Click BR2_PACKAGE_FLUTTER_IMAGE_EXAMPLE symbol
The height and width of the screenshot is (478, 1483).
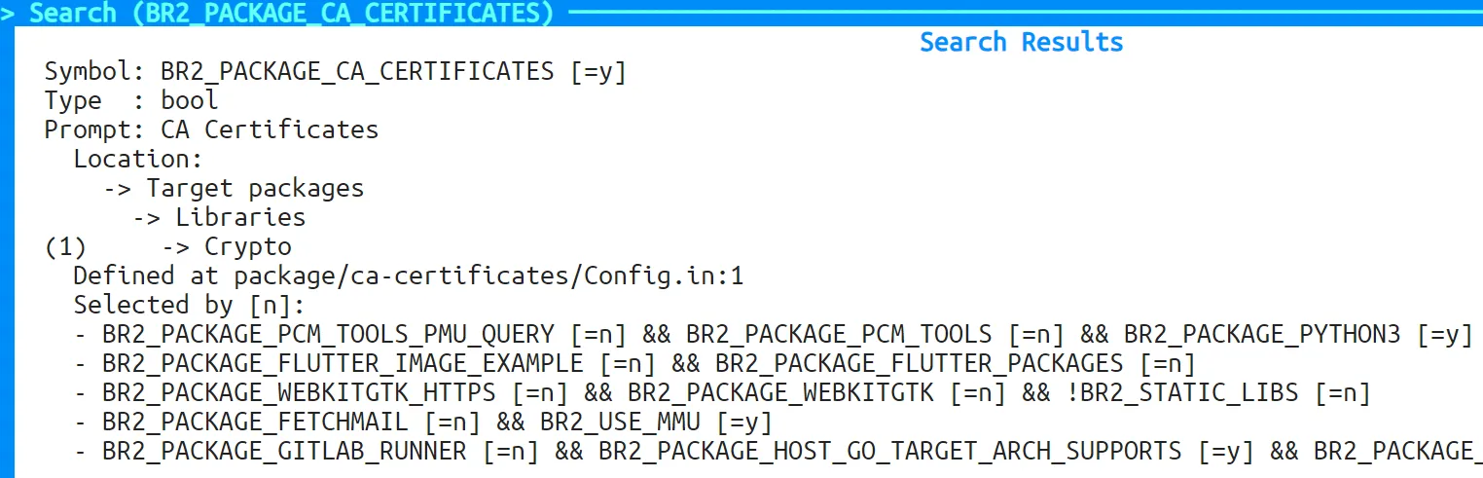pos(343,364)
